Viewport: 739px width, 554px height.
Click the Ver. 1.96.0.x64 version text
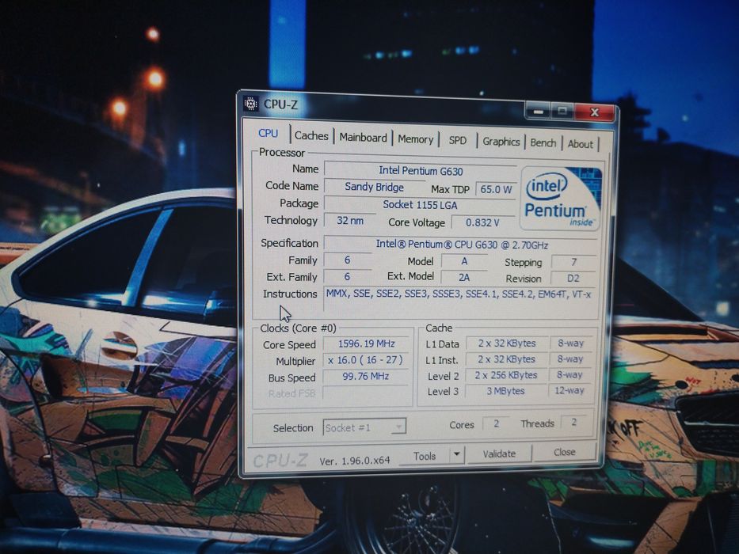click(355, 461)
